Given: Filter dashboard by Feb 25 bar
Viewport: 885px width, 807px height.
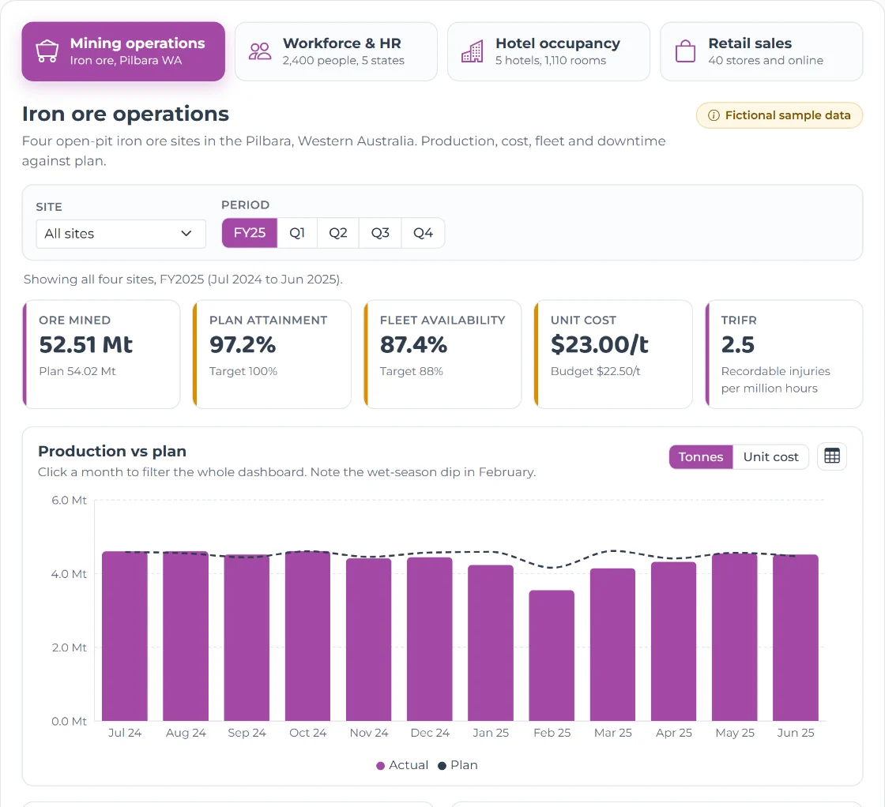Looking at the screenshot, I should [x=552, y=655].
